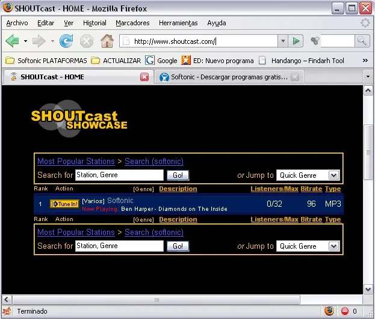
Task: Sort by the top Bitrate header
Action: pyautogui.click(x=311, y=189)
